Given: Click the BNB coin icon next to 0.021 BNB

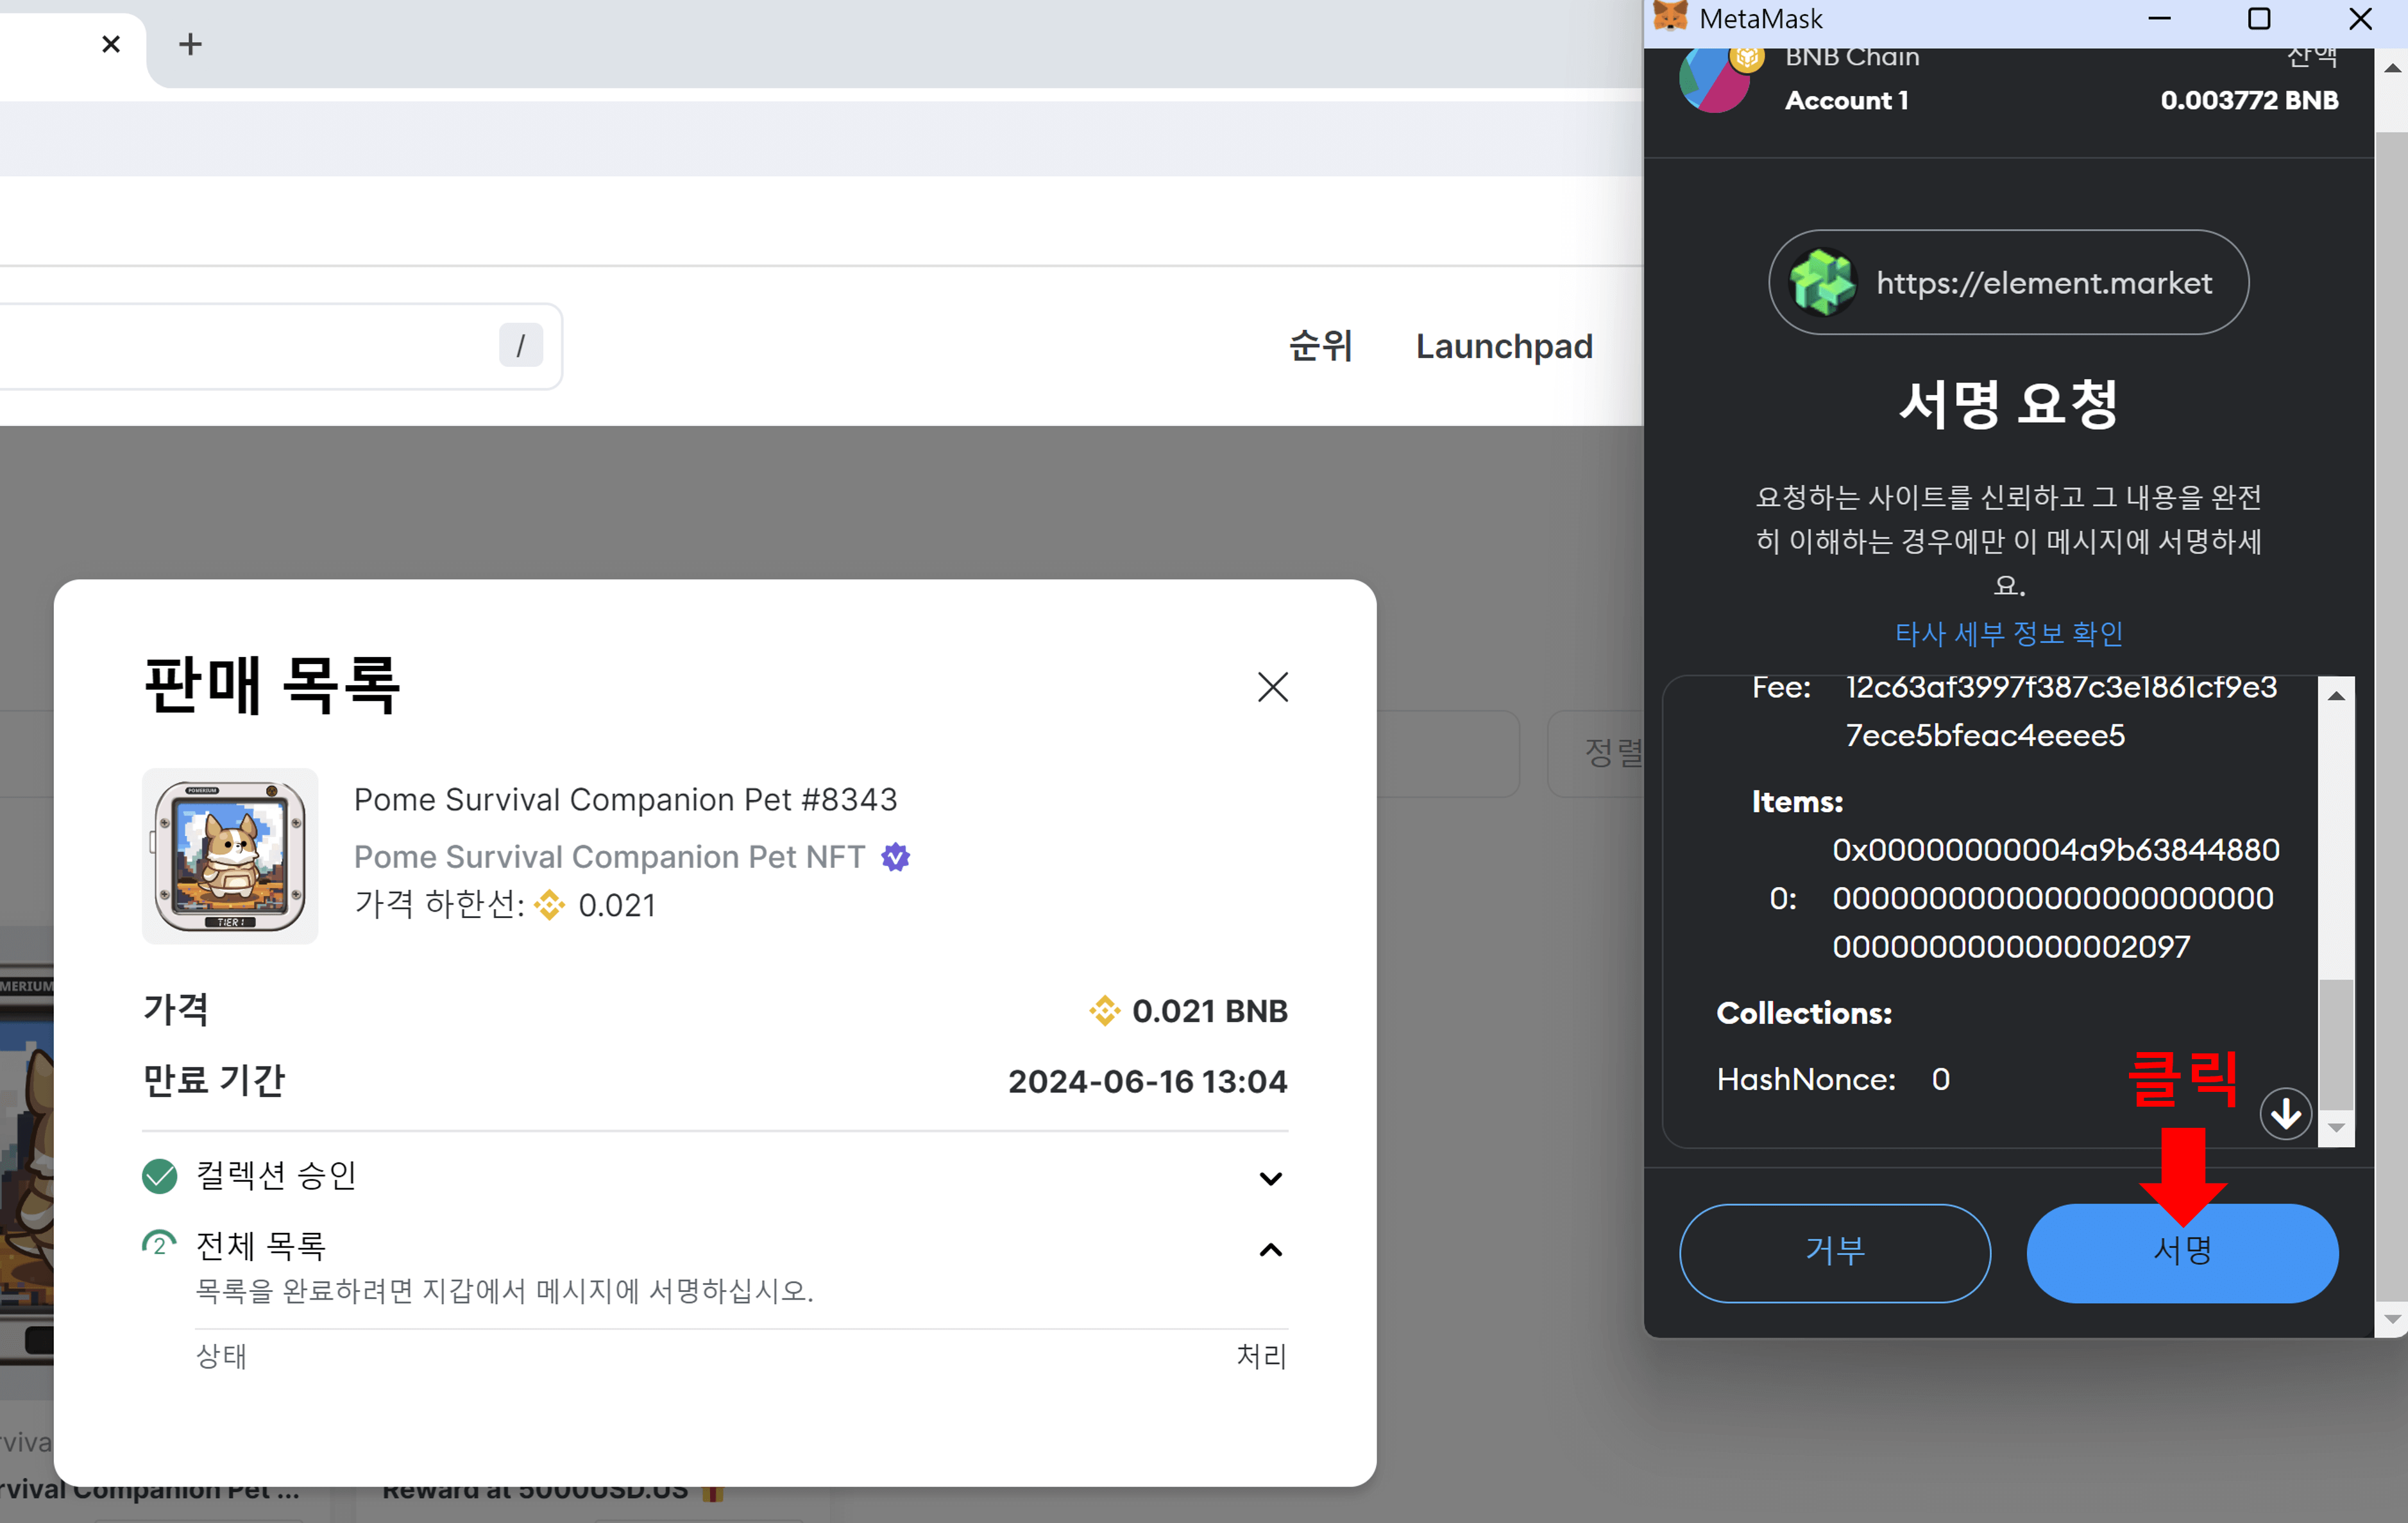Looking at the screenshot, I should click(1104, 1010).
